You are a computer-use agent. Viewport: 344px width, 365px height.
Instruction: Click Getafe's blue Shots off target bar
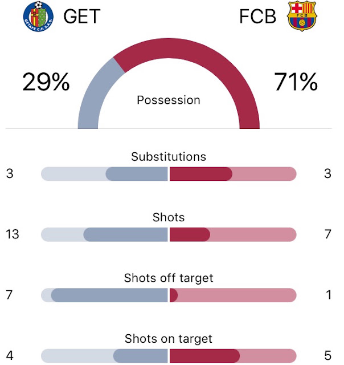coord(109,295)
